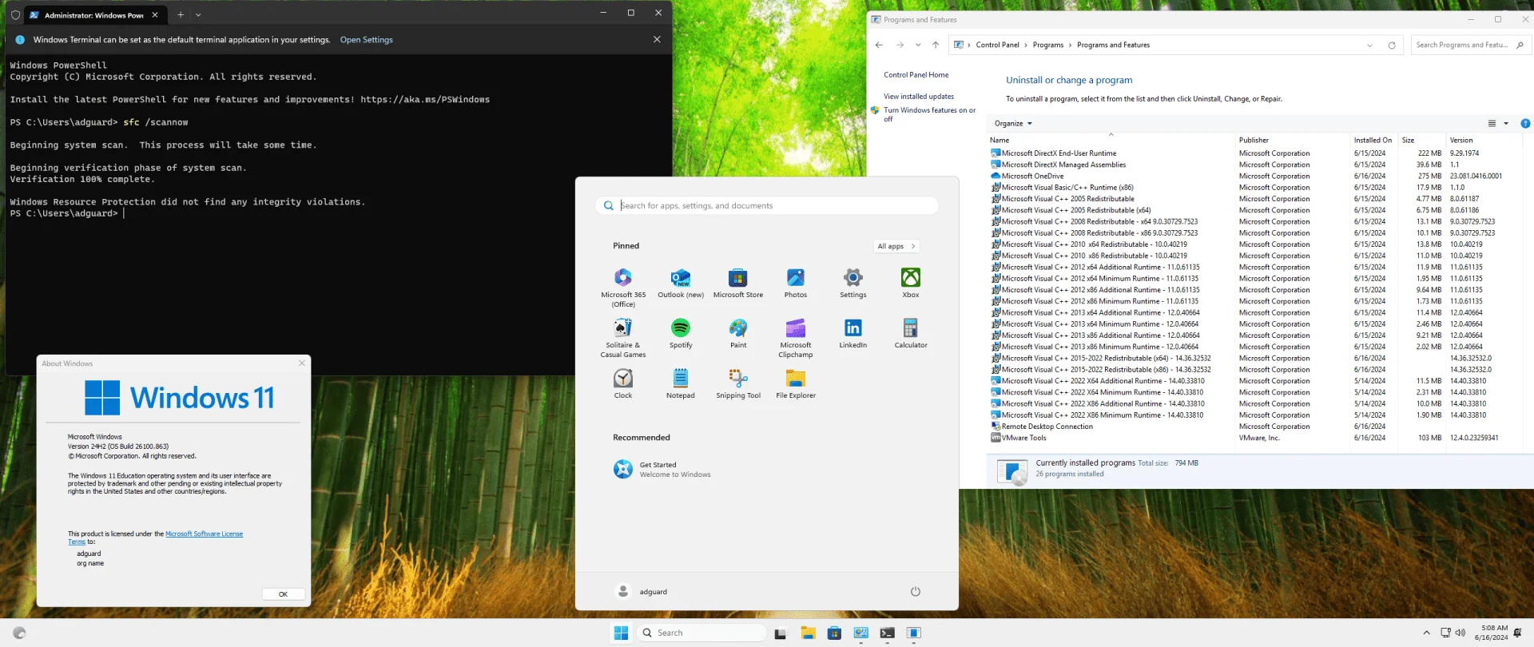Open the Clock app
Image resolution: width=1534 pixels, height=647 pixels.
pos(623,384)
